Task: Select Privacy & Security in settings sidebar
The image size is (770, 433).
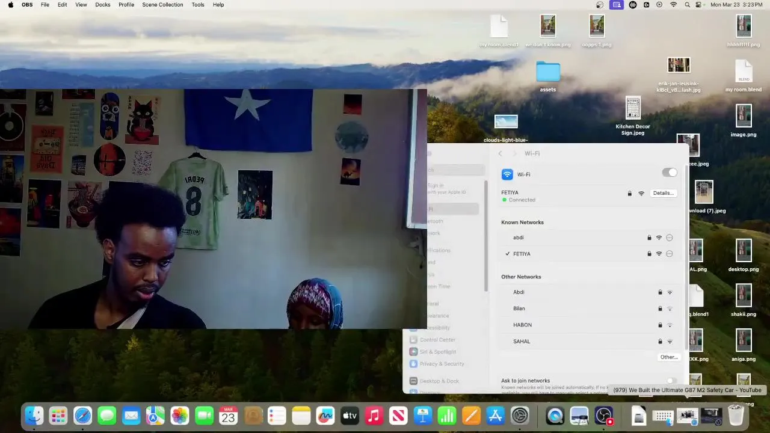Action: [442, 364]
